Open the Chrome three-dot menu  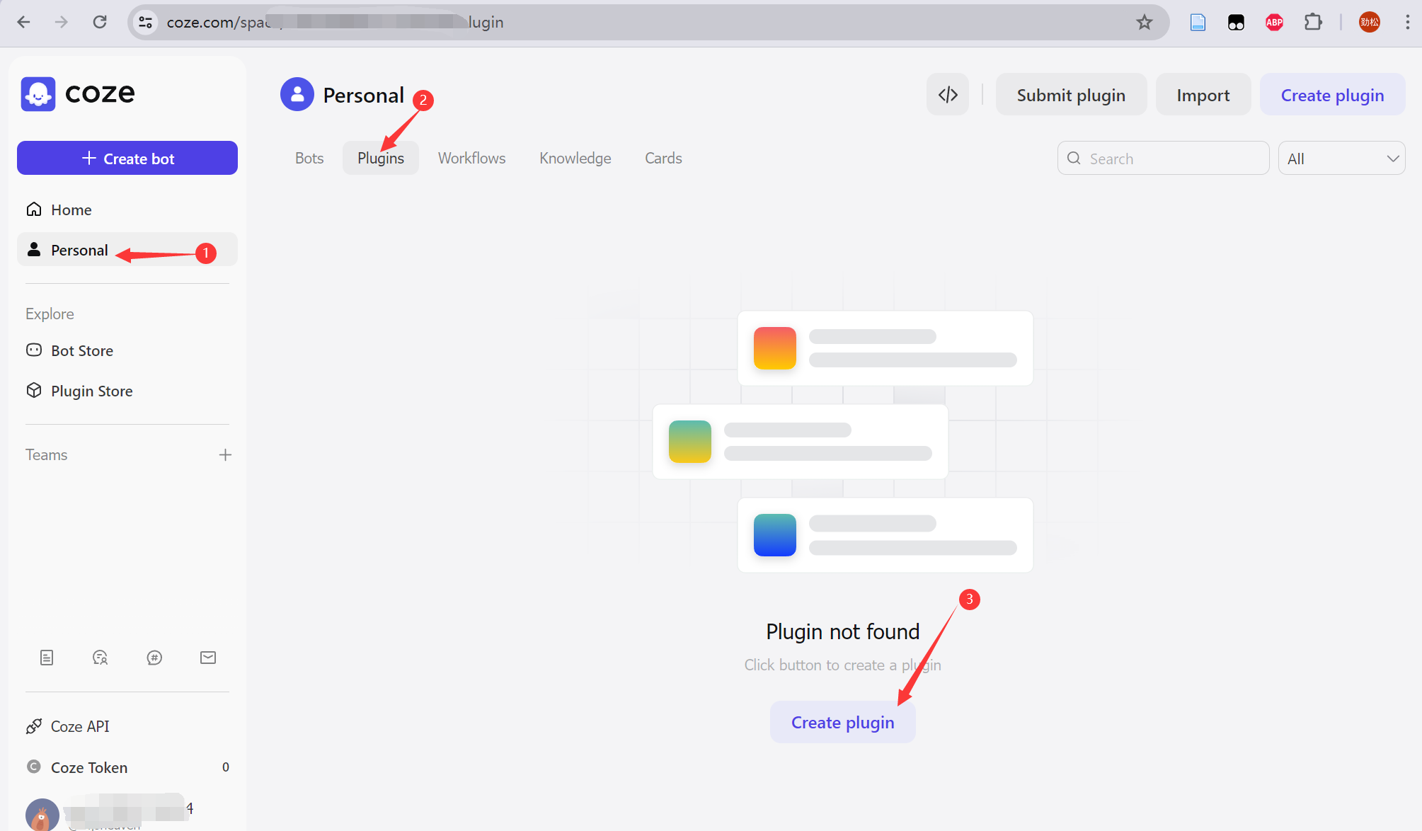[1407, 23]
